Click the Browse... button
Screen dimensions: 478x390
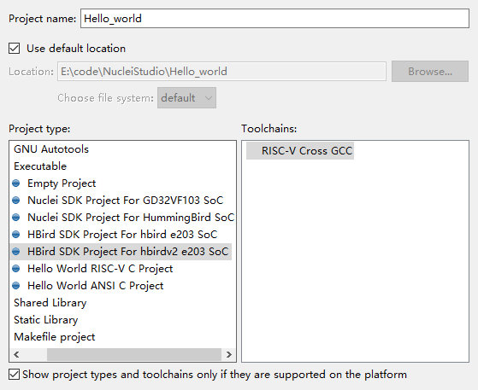coord(430,71)
